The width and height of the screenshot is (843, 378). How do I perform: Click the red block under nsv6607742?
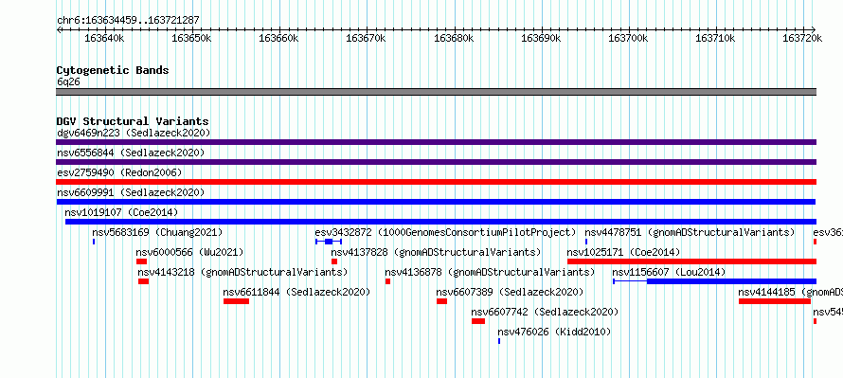(478, 321)
